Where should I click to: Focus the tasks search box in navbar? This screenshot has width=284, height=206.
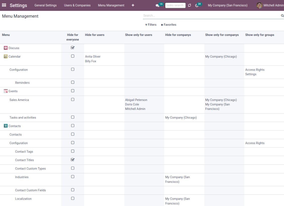(x=175, y=6)
